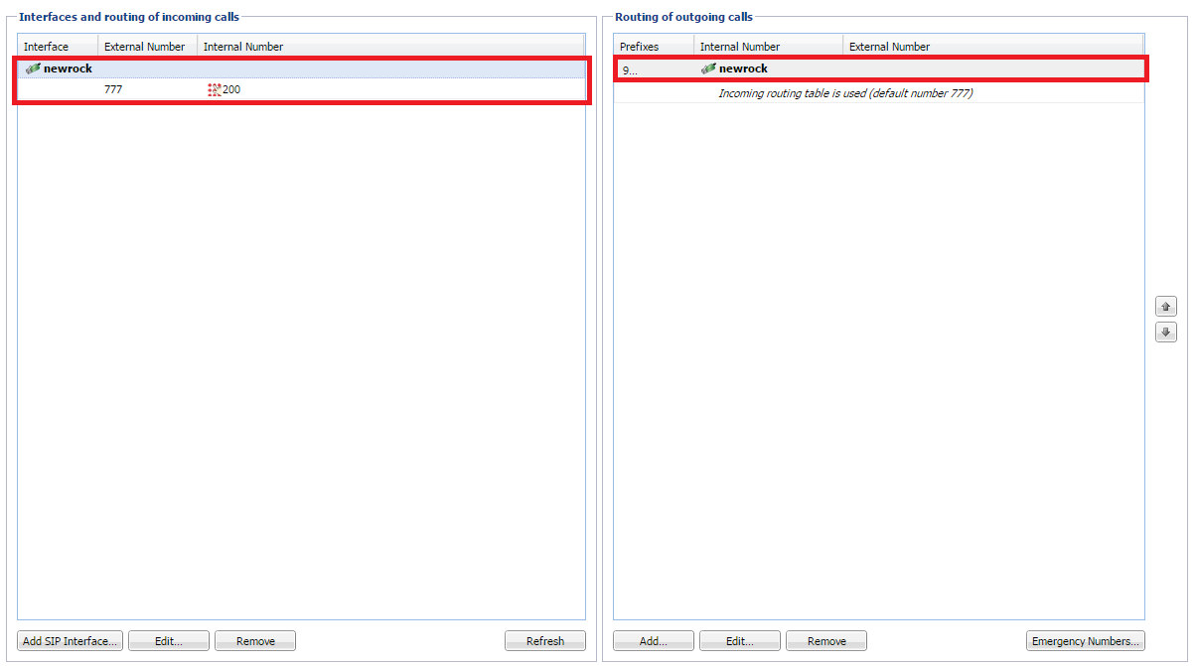1197x666 pixels.
Task: Open the Emergency Numbers dialog
Action: click(x=1085, y=641)
